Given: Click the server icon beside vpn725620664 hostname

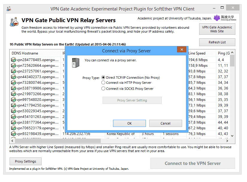Looking at the screenshot, I should tap(13, 66).
